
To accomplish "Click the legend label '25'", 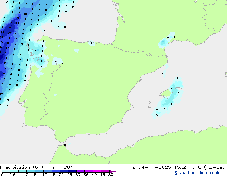I will pos(69,175).
